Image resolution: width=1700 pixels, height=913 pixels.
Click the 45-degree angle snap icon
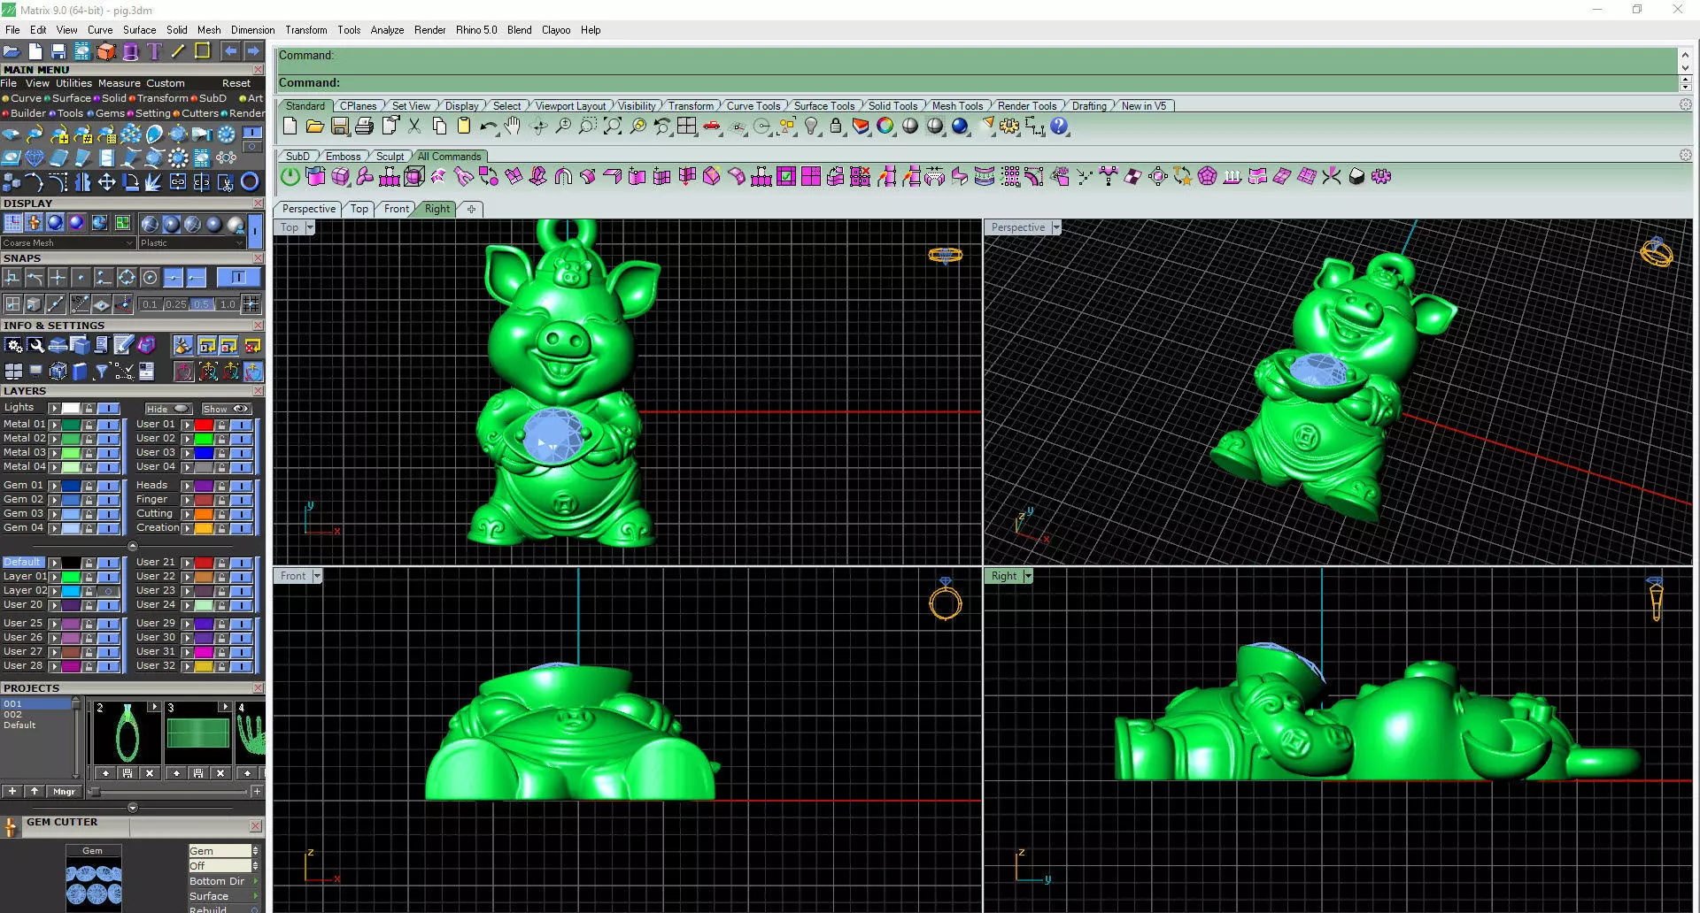(81, 304)
